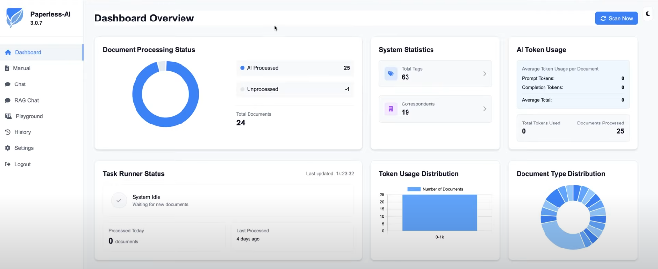
Task: Click the History clock icon
Action: click(x=8, y=132)
